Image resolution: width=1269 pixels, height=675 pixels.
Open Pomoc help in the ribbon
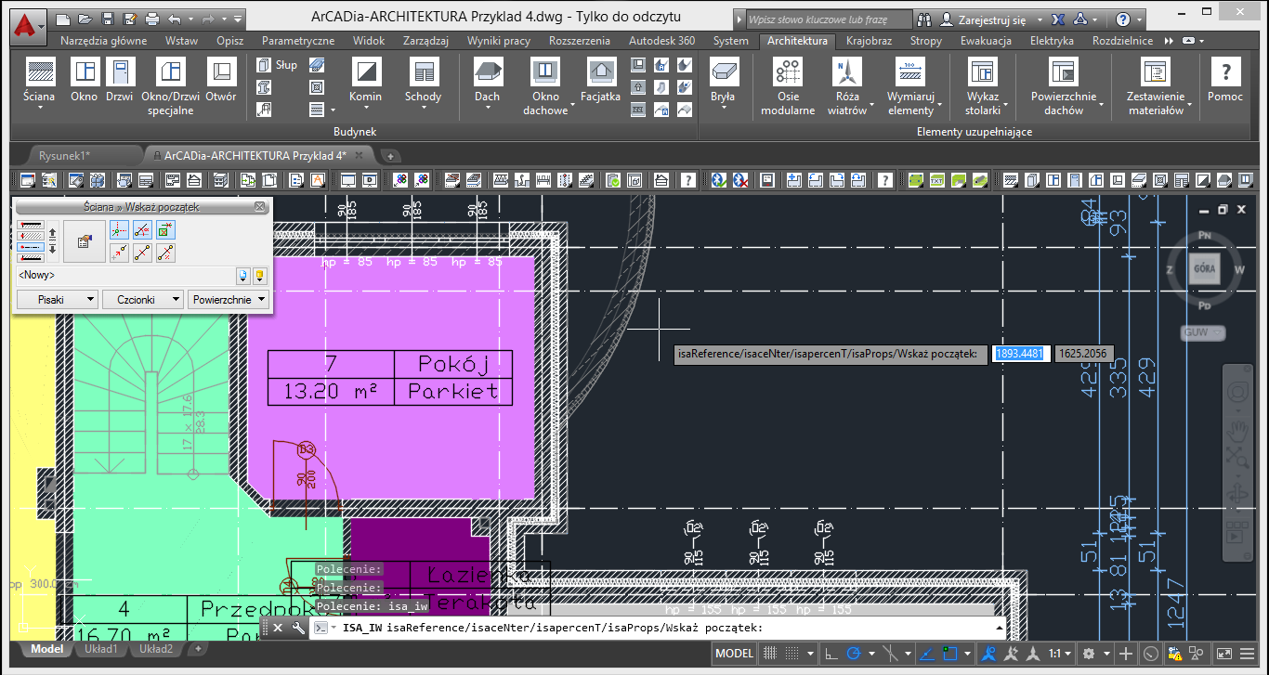coord(1225,81)
